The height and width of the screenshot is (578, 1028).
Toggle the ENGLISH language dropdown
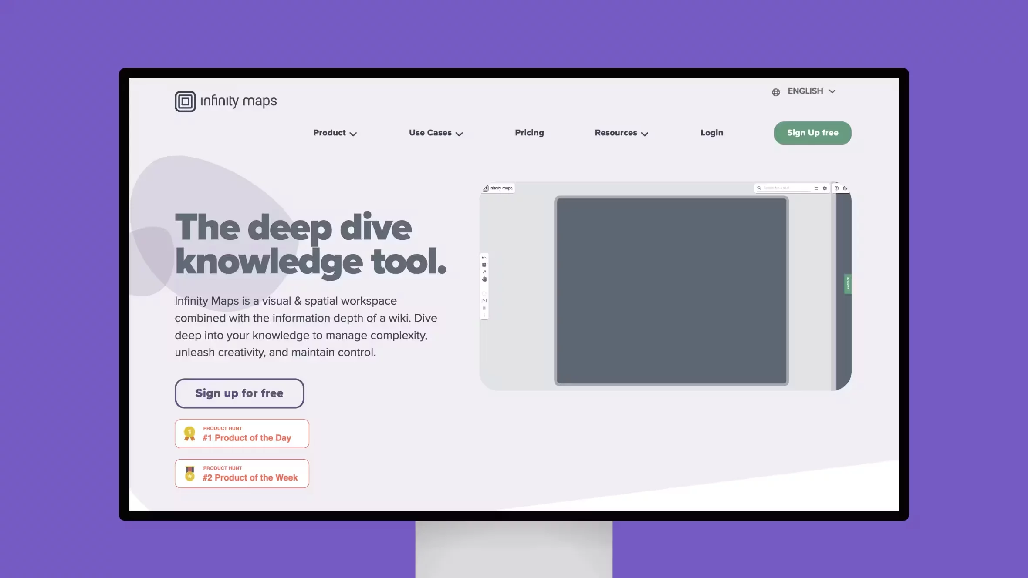point(805,91)
